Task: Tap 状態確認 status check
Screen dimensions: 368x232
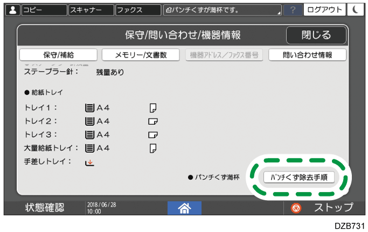Action: pyautogui.click(x=45, y=208)
